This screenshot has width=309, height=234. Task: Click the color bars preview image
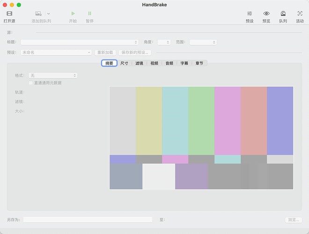coord(201,138)
